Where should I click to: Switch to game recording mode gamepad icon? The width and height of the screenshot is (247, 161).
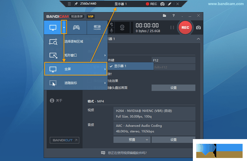[76, 27]
